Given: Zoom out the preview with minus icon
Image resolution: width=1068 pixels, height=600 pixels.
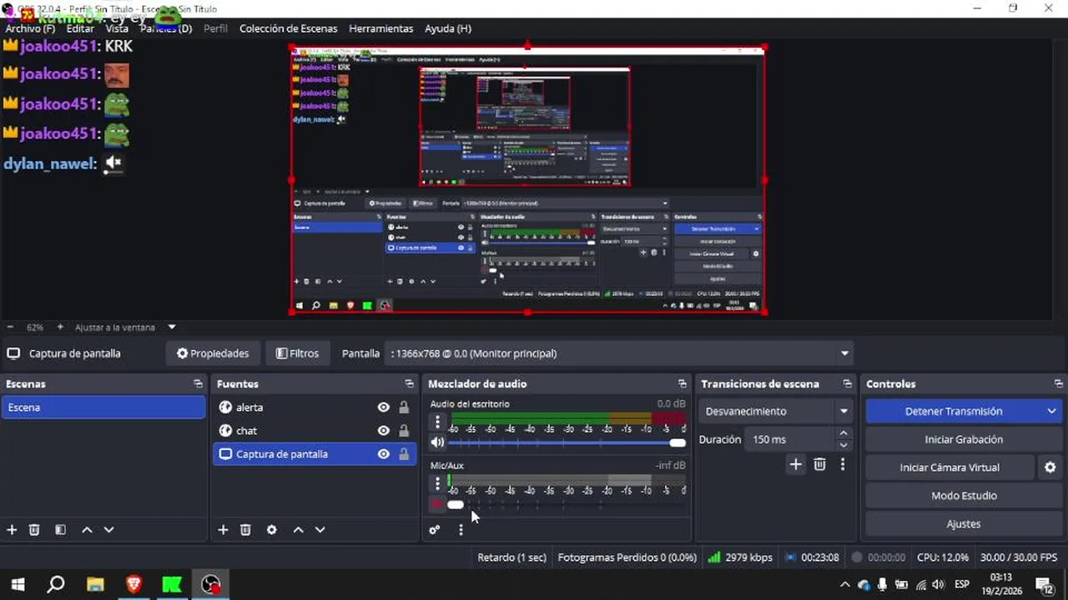Looking at the screenshot, I should tap(10, 327).
